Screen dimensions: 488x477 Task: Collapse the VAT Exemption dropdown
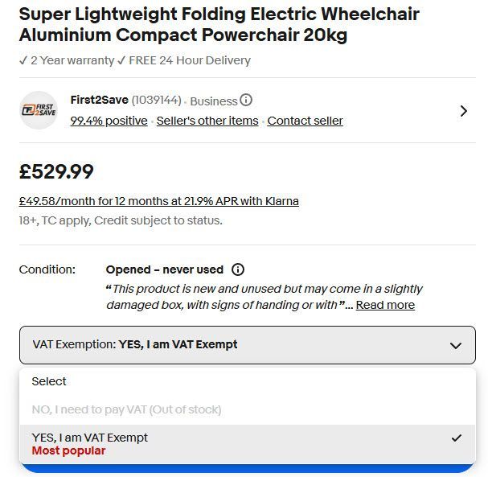pyautogui.click(x=247, y=345)
